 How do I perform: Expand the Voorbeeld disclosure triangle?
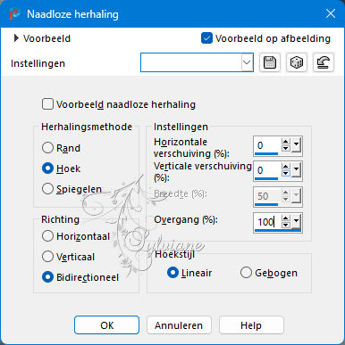[x=16, y=38]
